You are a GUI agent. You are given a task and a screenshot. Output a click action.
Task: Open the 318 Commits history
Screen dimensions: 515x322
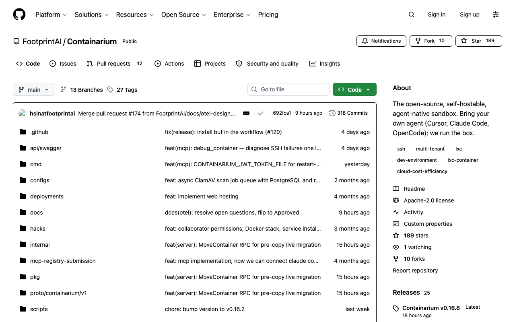(x=348, y=113)
